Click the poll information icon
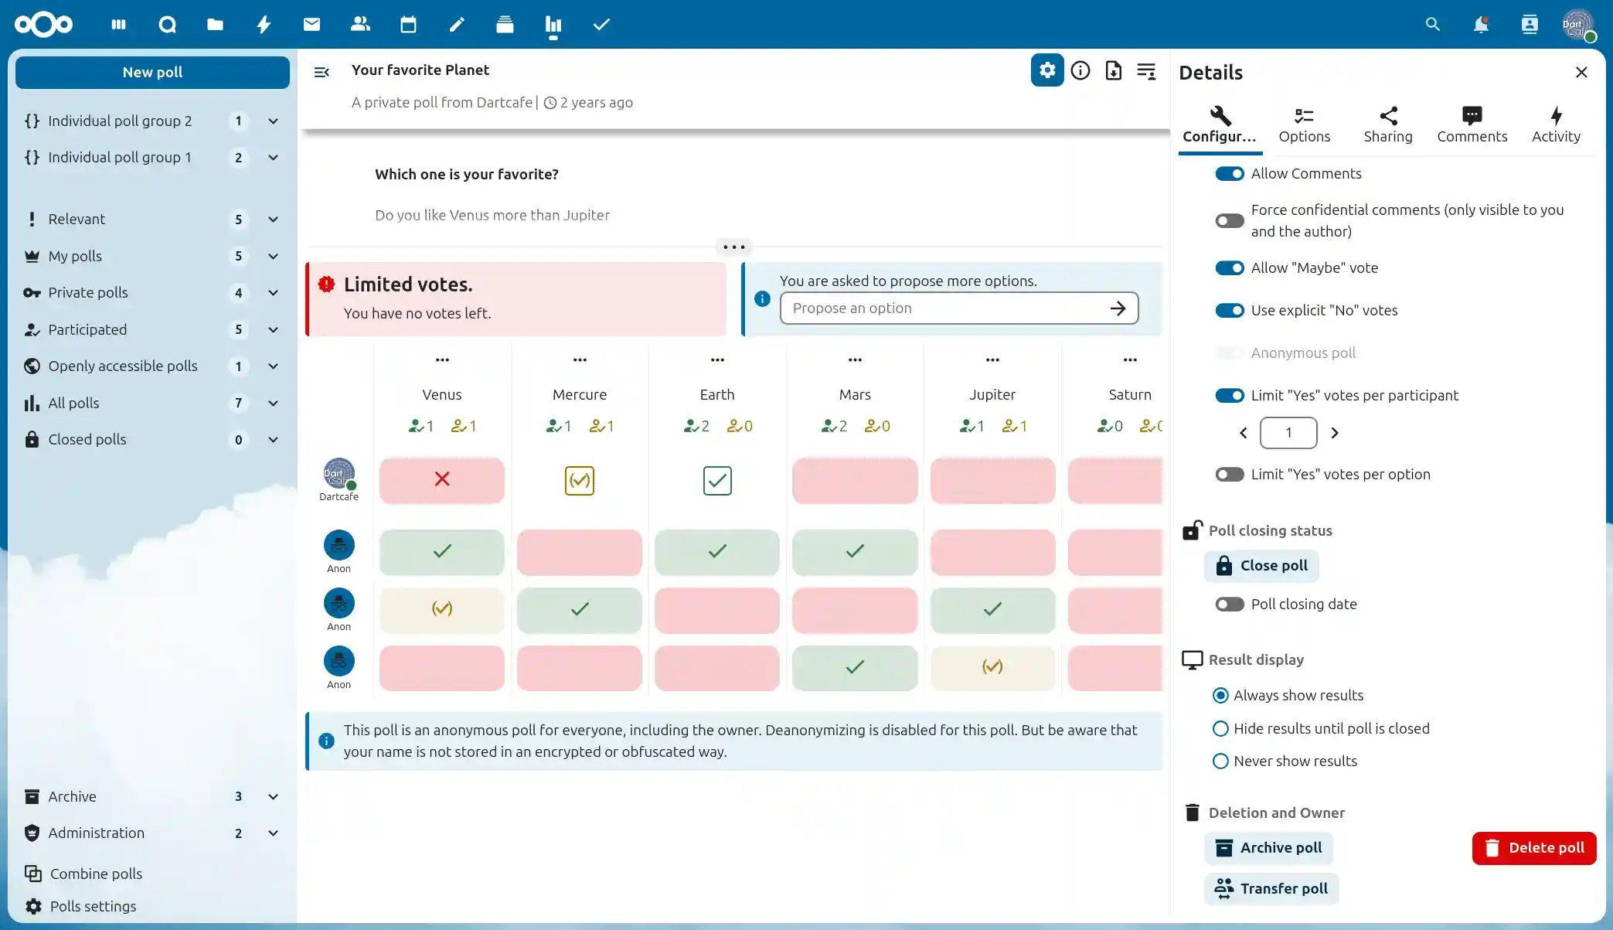This screenshot has height=930, width=1613. 1080,71
